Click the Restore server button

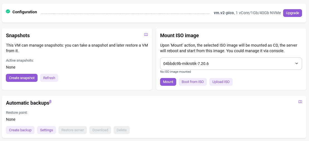[73, 130]
